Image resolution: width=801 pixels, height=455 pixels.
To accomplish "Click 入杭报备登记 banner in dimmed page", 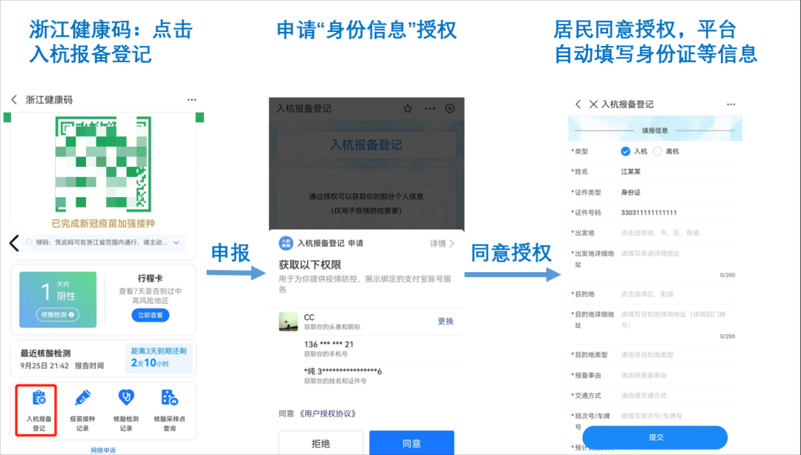I will click(x=366, y=145).
